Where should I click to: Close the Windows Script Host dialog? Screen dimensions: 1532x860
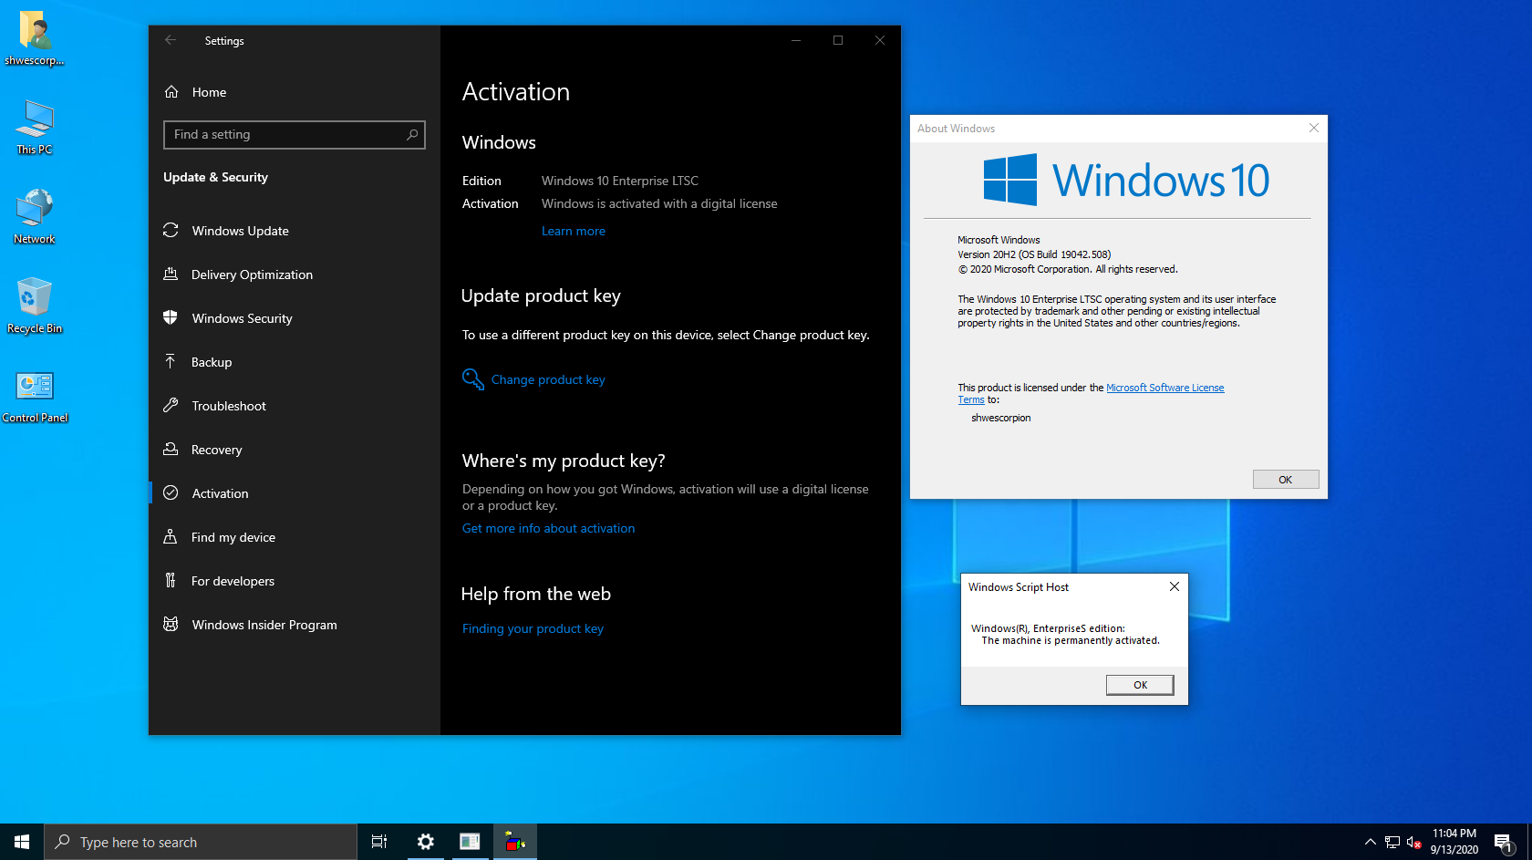[x=1175, y=586]
